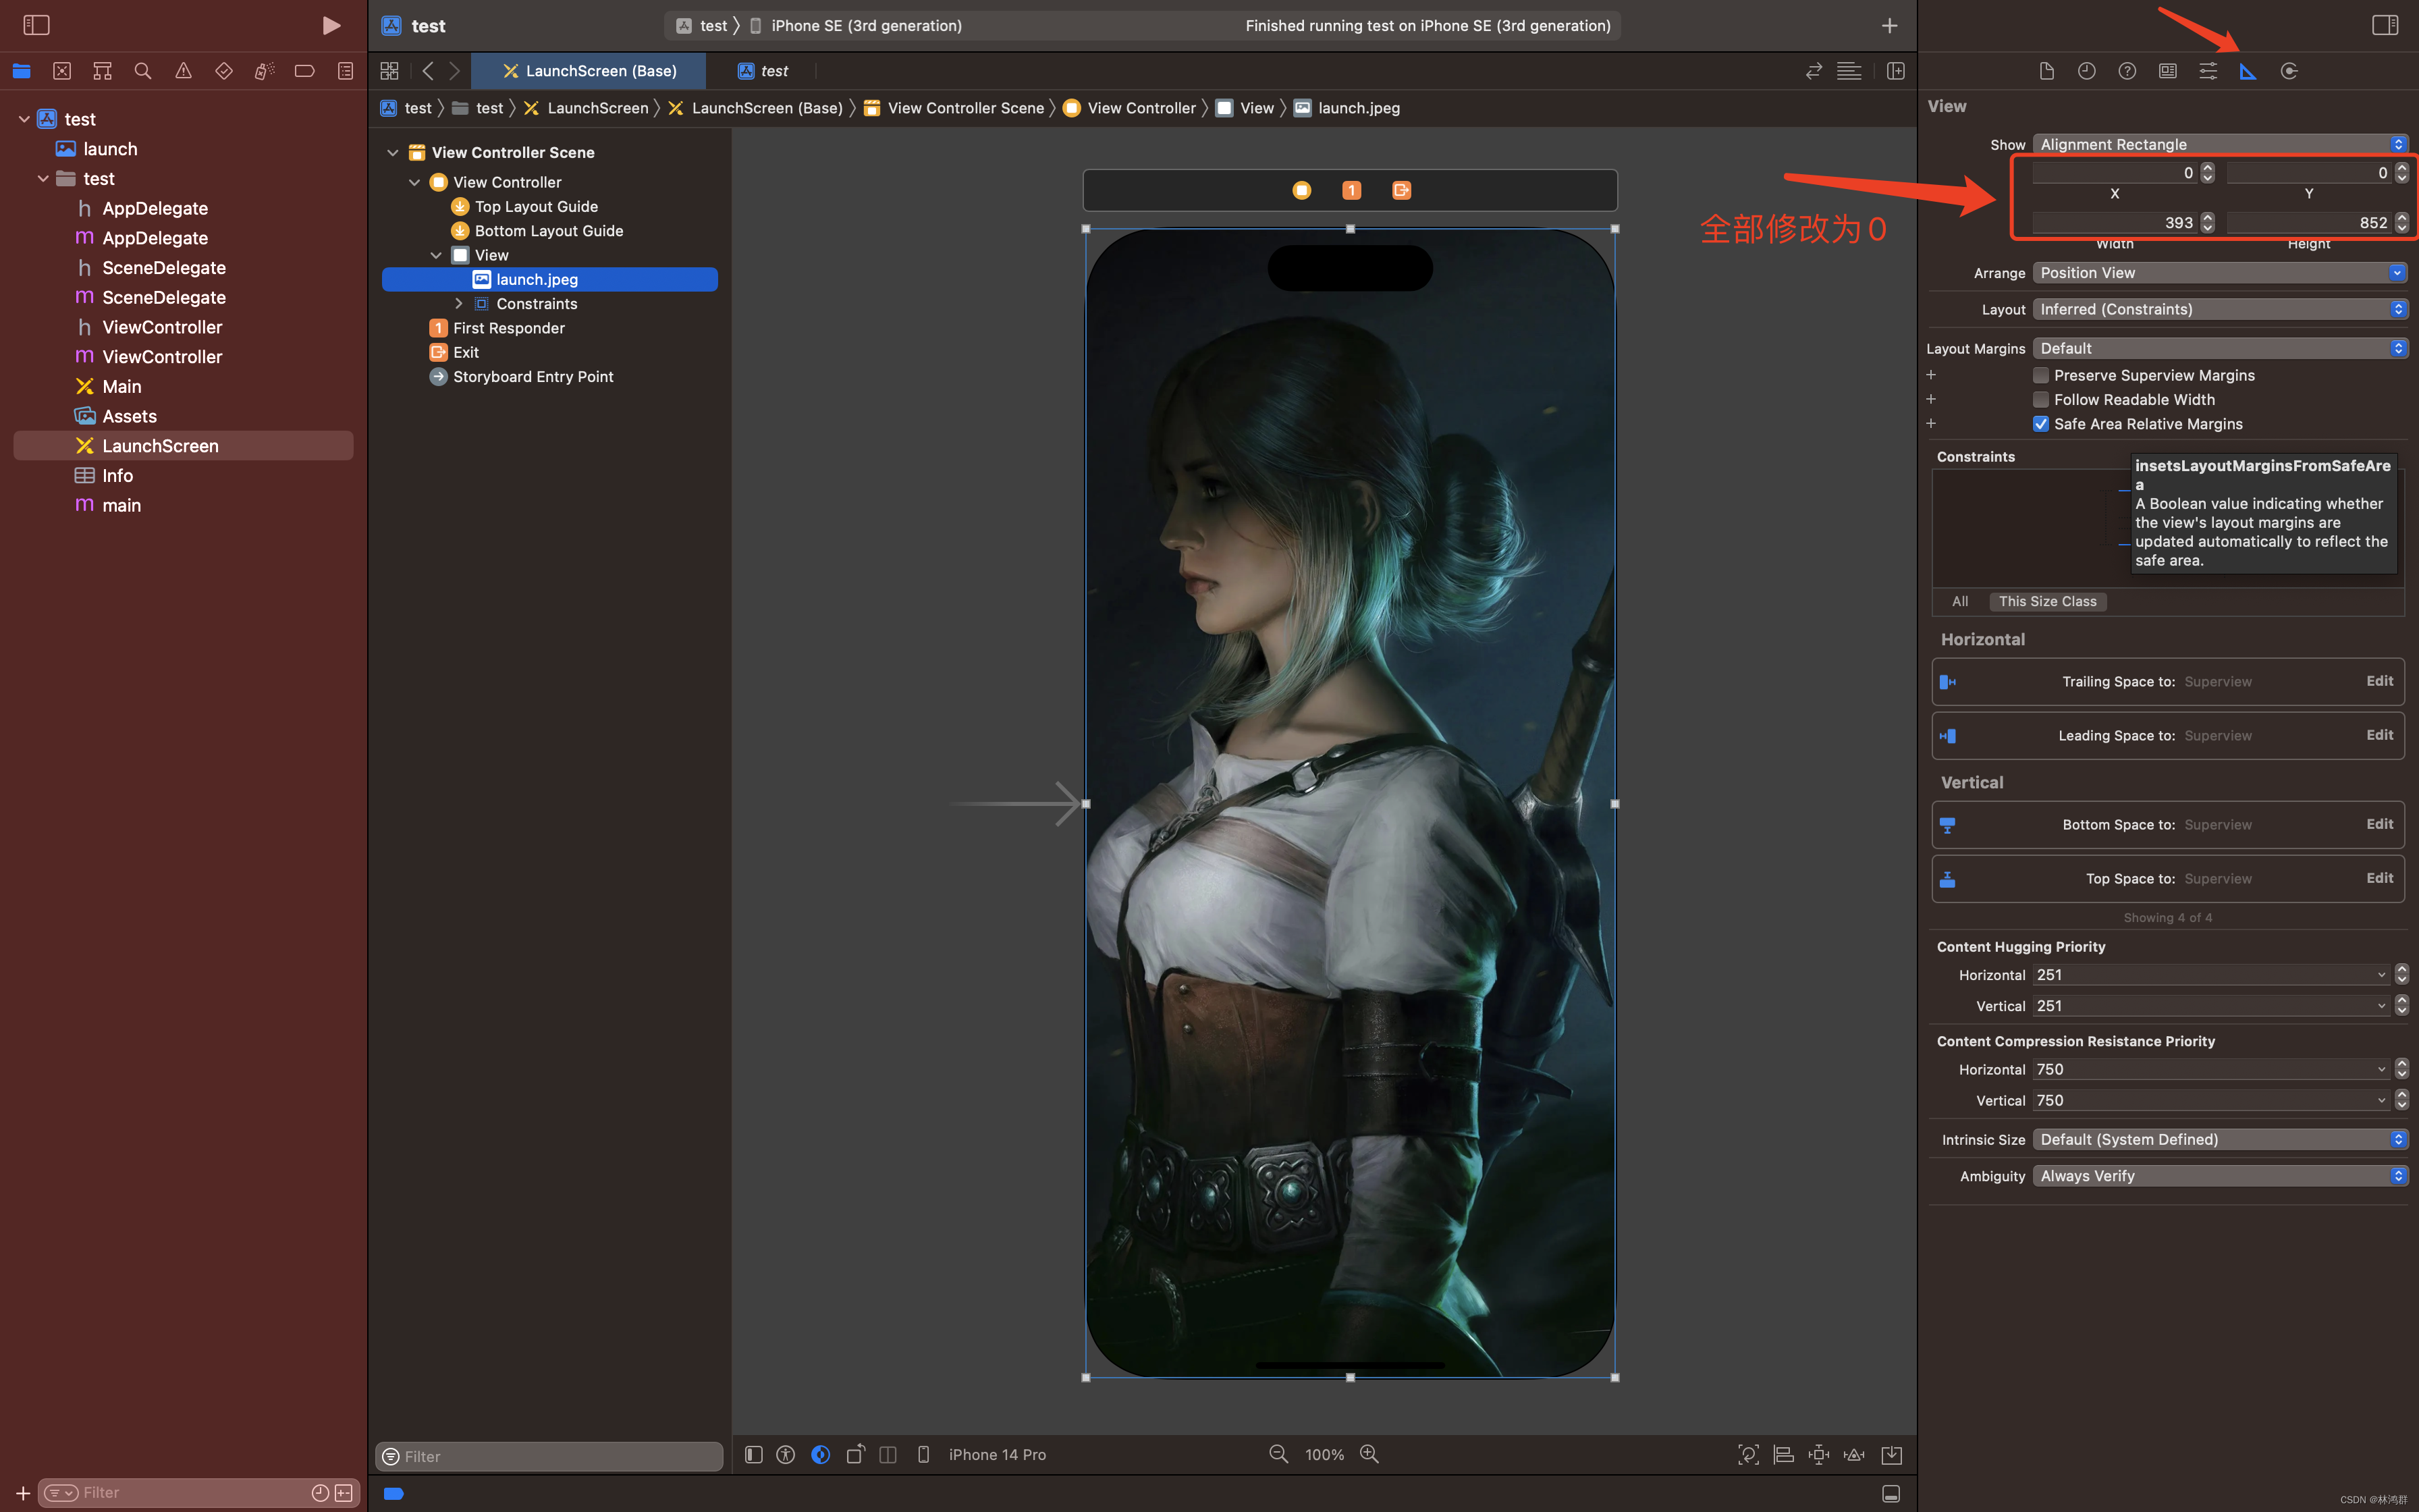Toggle the left navigator sidebar icon

pos(36,25)
